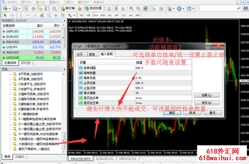Toggle the Data Window crosshair-target icon
This screenshot has width=249, height=164.
point(33,8)
